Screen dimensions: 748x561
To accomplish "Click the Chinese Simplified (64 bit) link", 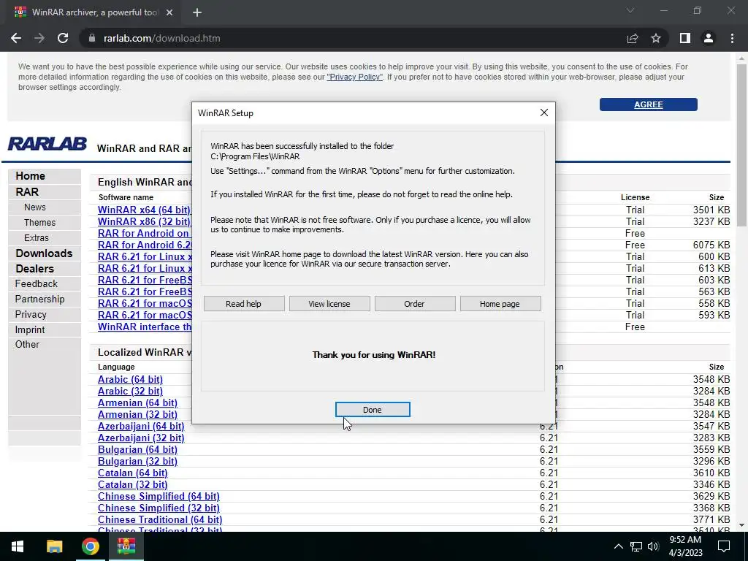I will pyautogui.click(x=159, y=496).
